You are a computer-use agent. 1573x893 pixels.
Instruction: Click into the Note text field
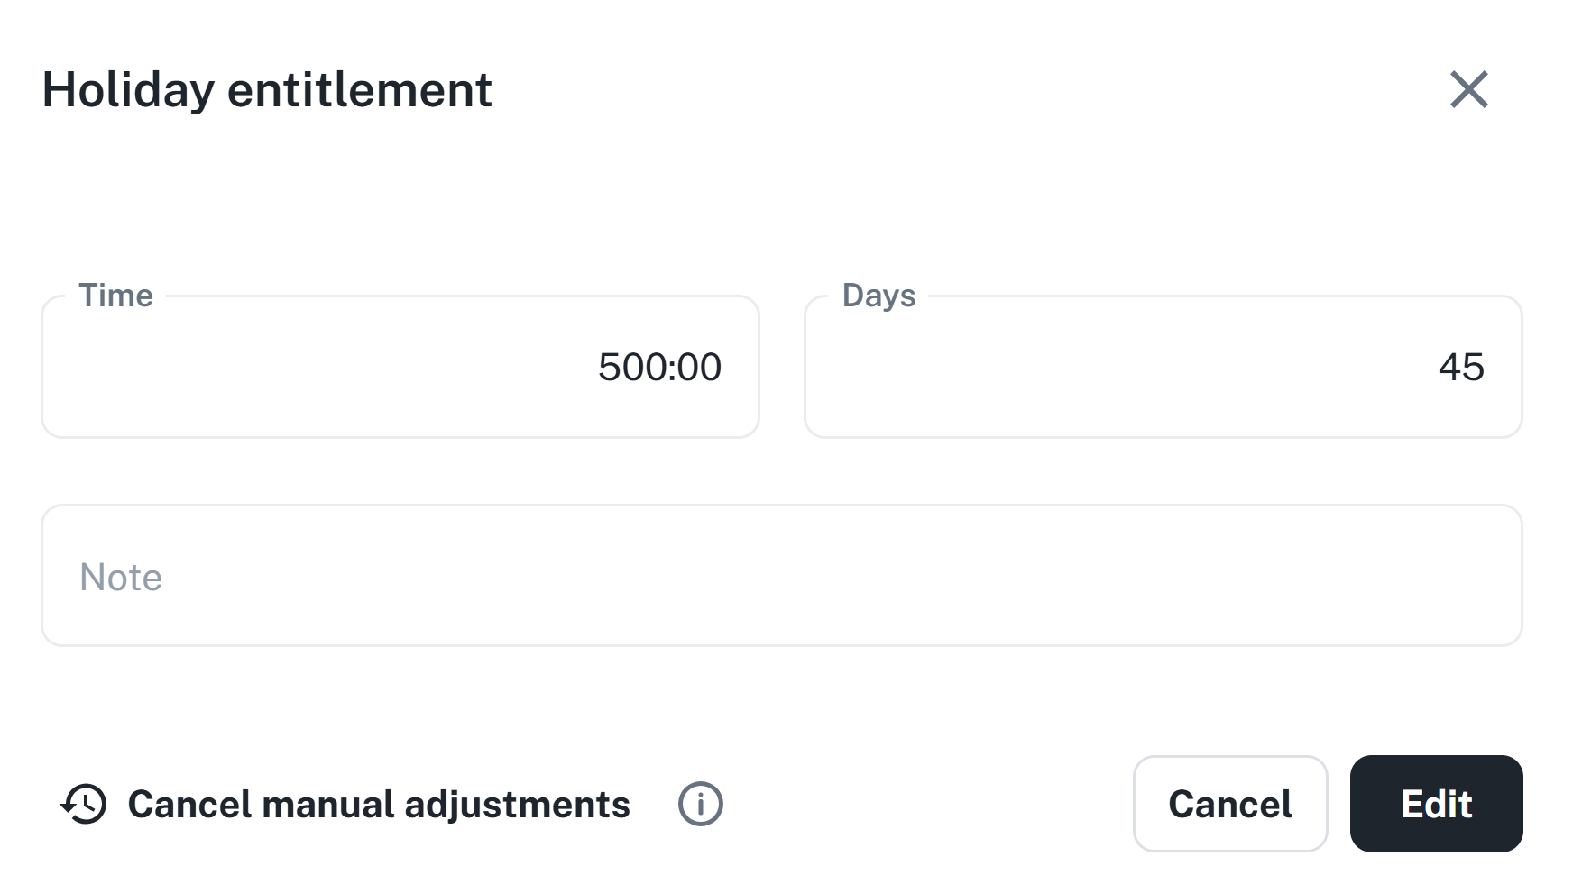(781, 576)
